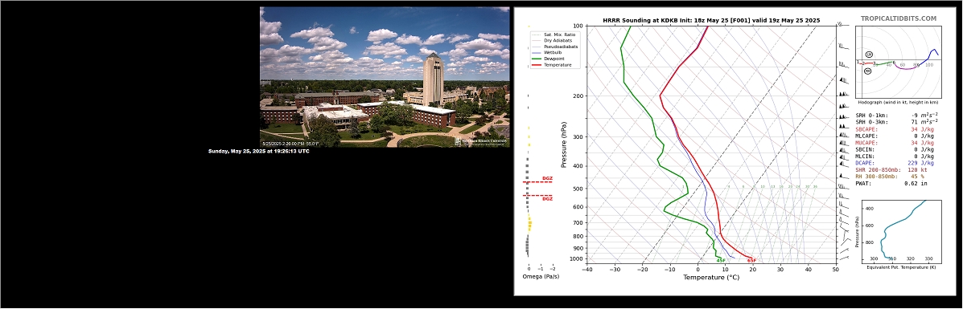The height and width of the screenshot is (309, 963).
Task: Click the Northern Illinois University logo watermark
Action: coord(481,141)
